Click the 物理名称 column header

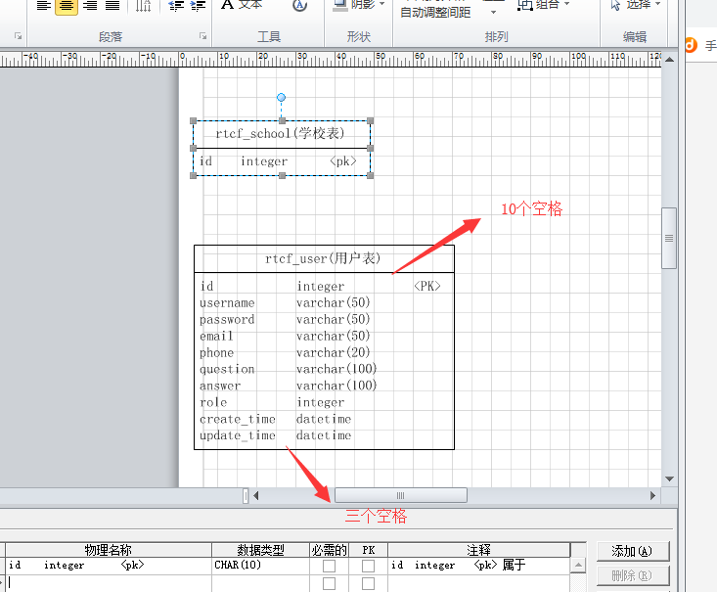click(x=109, y=550)
